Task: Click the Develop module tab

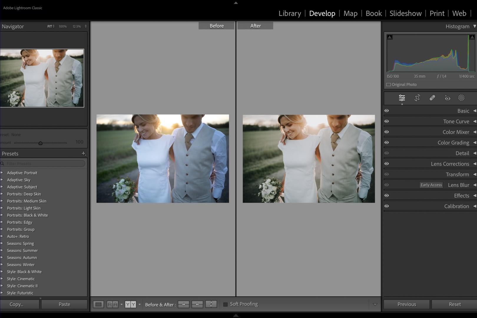Action: [x=322, y=13]
